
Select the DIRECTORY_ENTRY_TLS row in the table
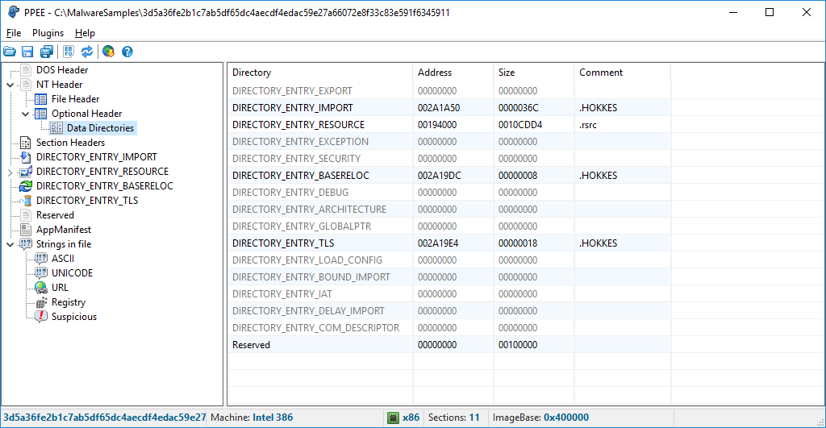283,243
